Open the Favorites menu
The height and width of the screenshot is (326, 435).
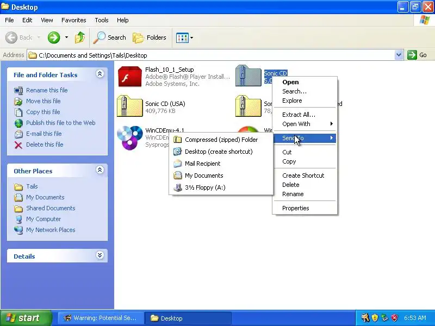coord(74,20)
